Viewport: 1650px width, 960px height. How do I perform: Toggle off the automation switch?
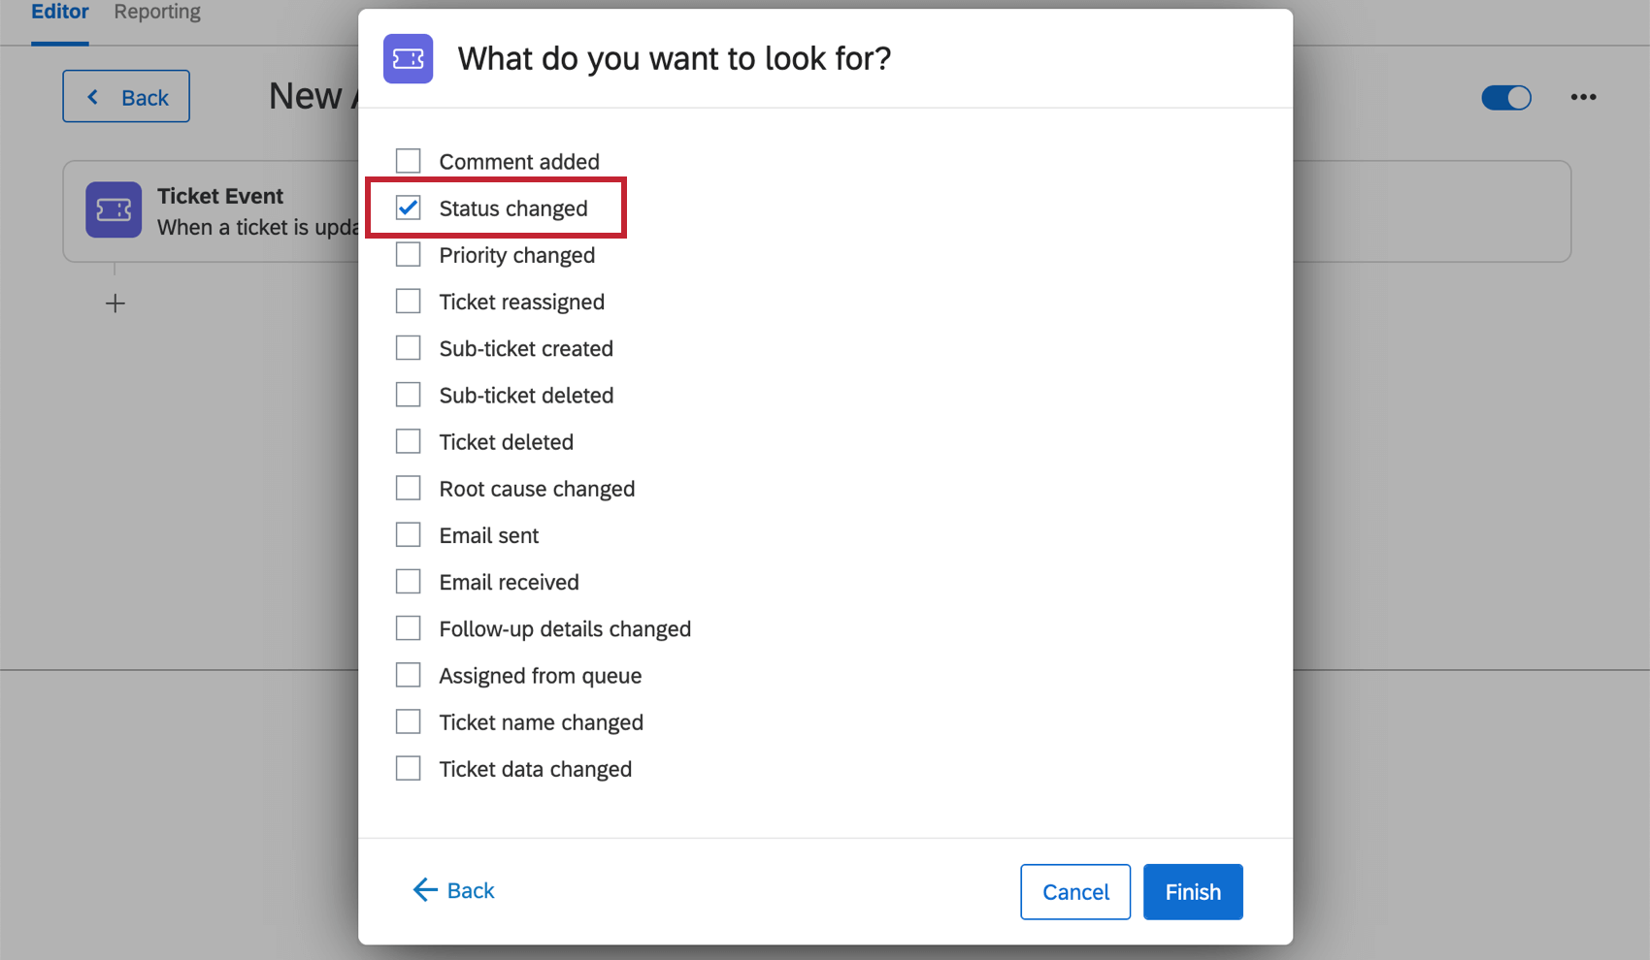pos(1505,97)
